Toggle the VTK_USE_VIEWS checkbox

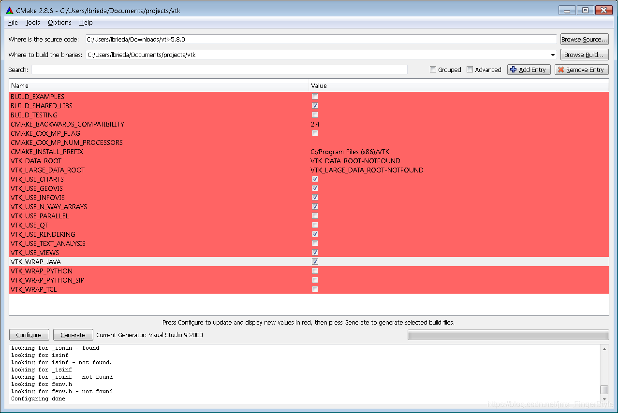315,253
